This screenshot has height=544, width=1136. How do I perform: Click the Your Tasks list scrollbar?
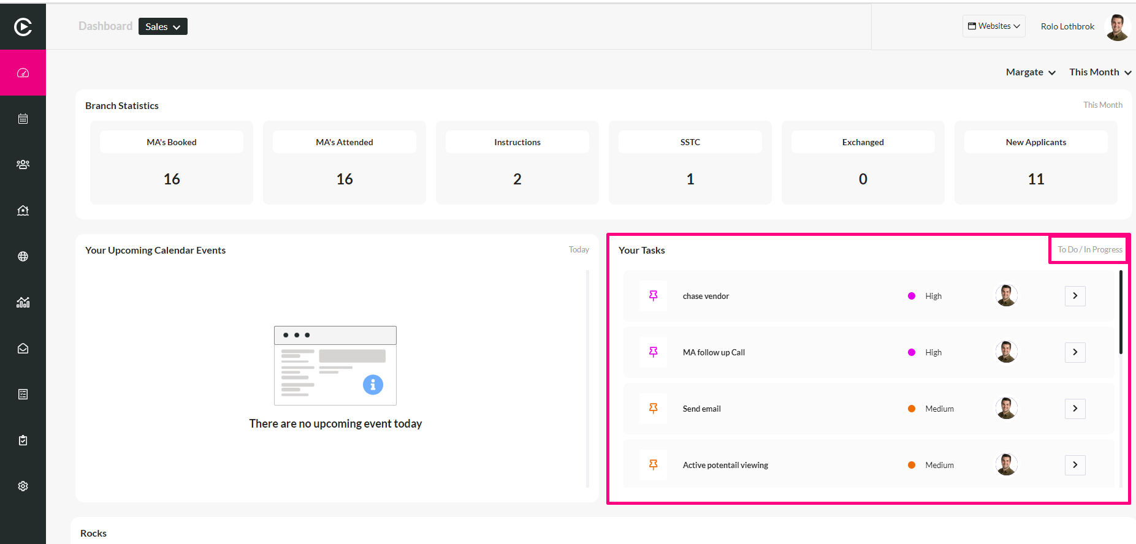[1121, 312]
